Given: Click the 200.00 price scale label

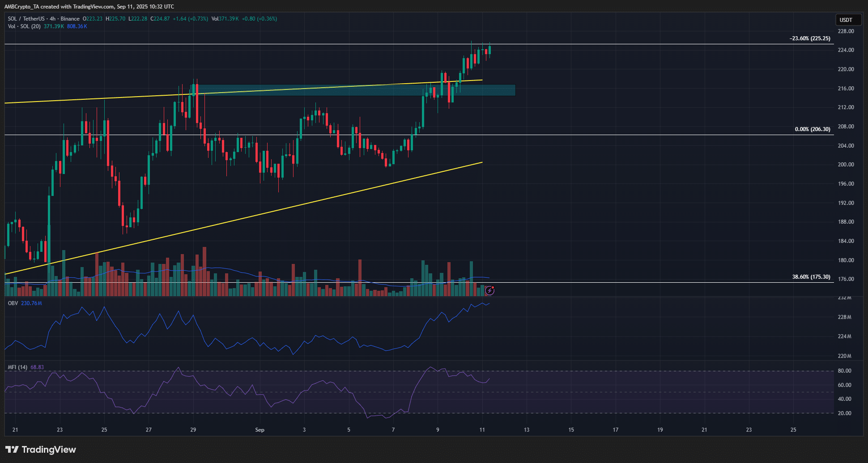Looking at the screenshot, I should point(846,165).
